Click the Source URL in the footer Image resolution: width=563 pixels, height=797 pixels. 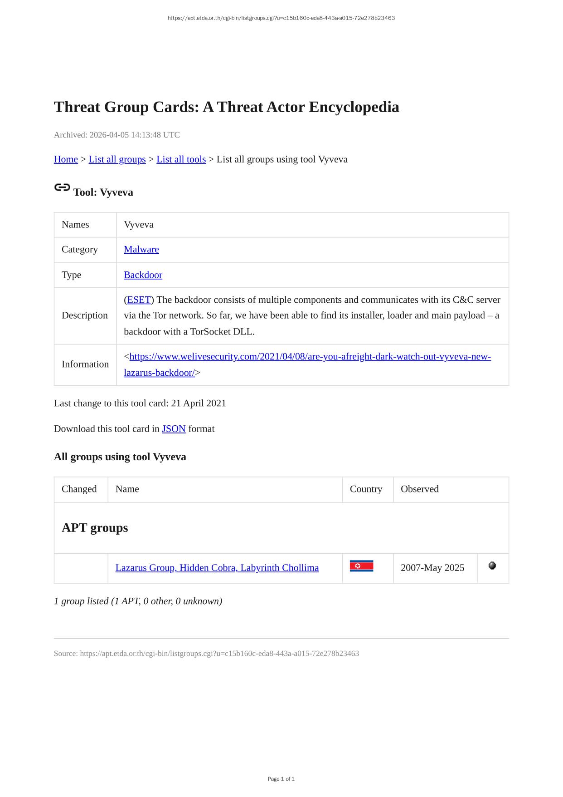(x=219, y=654)
